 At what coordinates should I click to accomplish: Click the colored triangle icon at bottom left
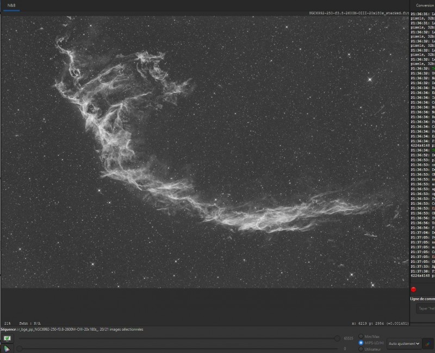pos(7,349)
